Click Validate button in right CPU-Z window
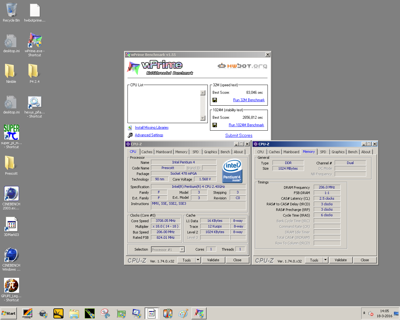Image resolution: width=400 pixels, height=320 pixels. pos(341,260)
